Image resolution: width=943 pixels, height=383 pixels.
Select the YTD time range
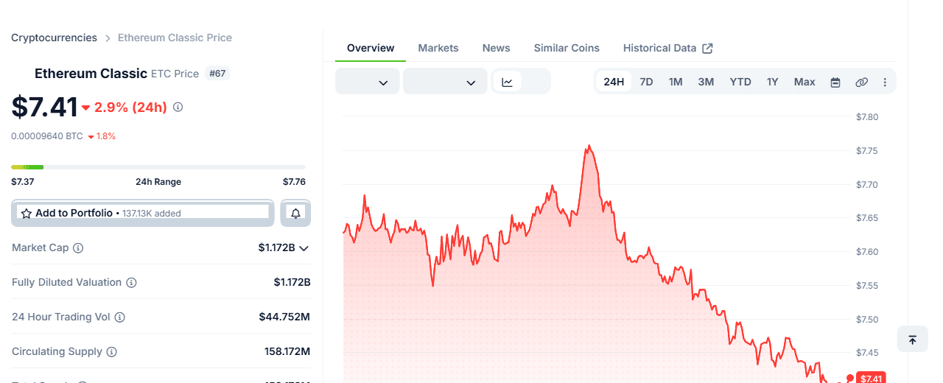pyautogui.click(x=740, y=82)
